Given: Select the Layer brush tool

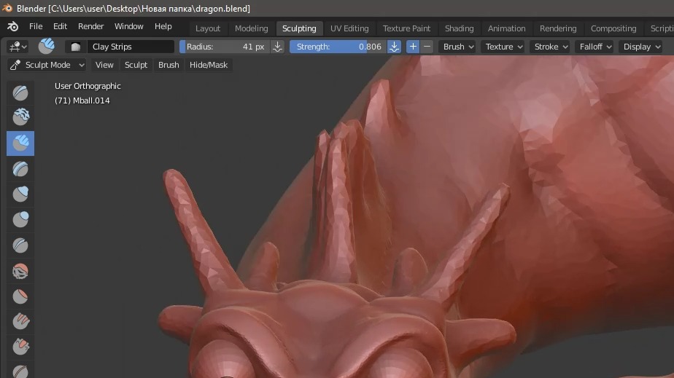Looking at the screenshot, I should pyautogui.click(x=20, y=169).
